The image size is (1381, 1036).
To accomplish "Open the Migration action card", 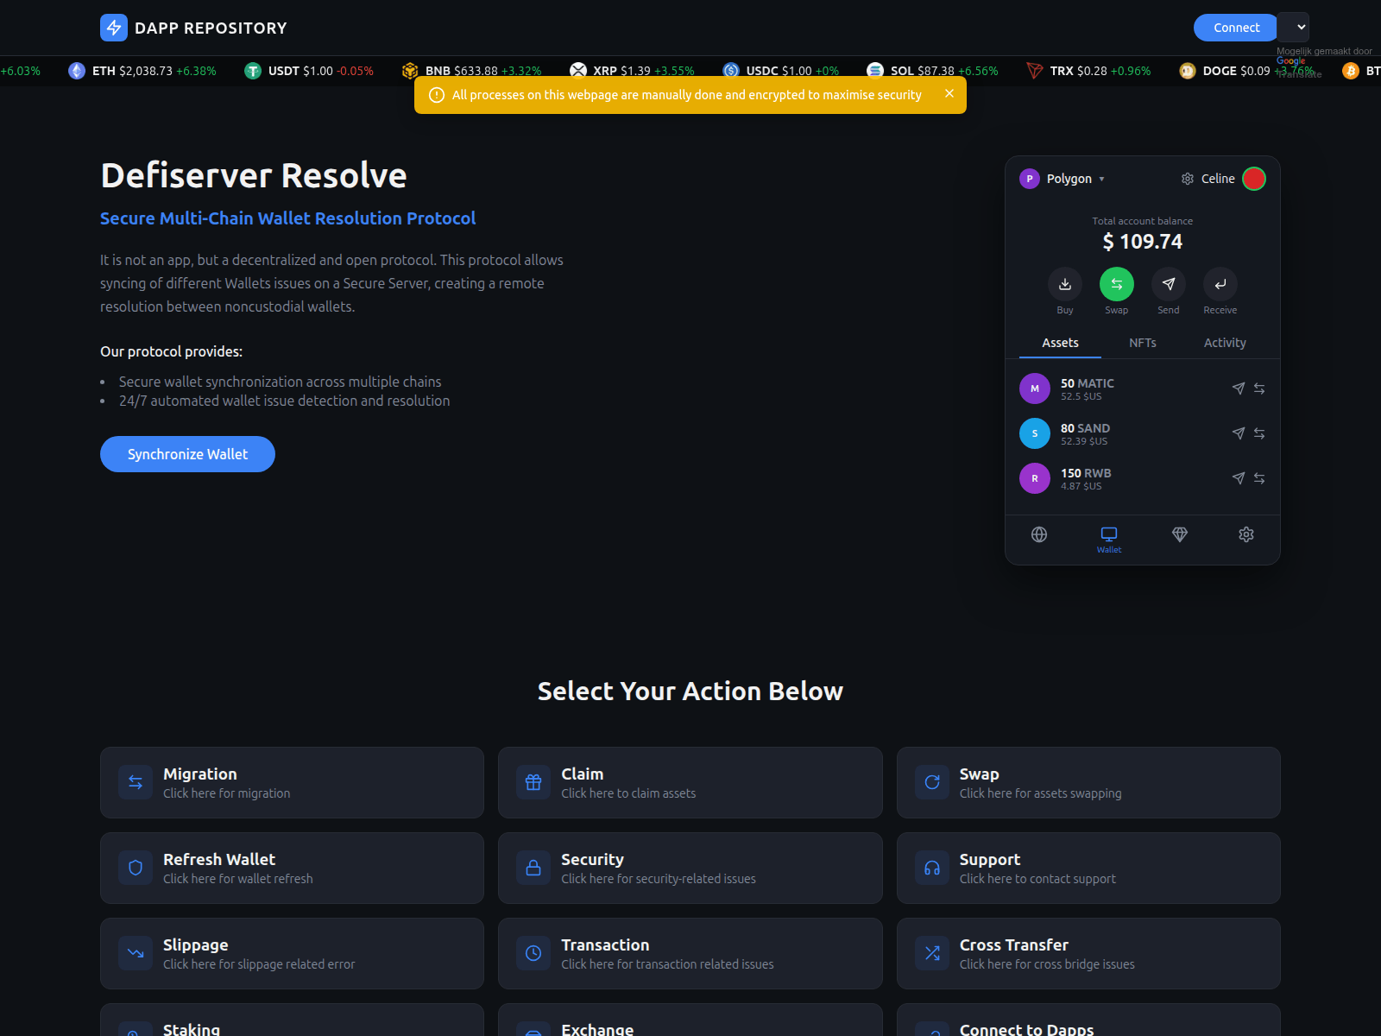I will click(292, 782).
